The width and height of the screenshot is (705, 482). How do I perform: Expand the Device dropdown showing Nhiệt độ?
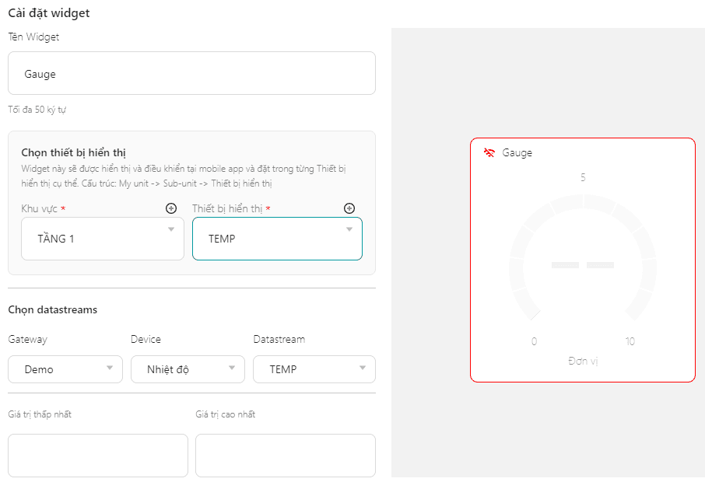point(188,369)
